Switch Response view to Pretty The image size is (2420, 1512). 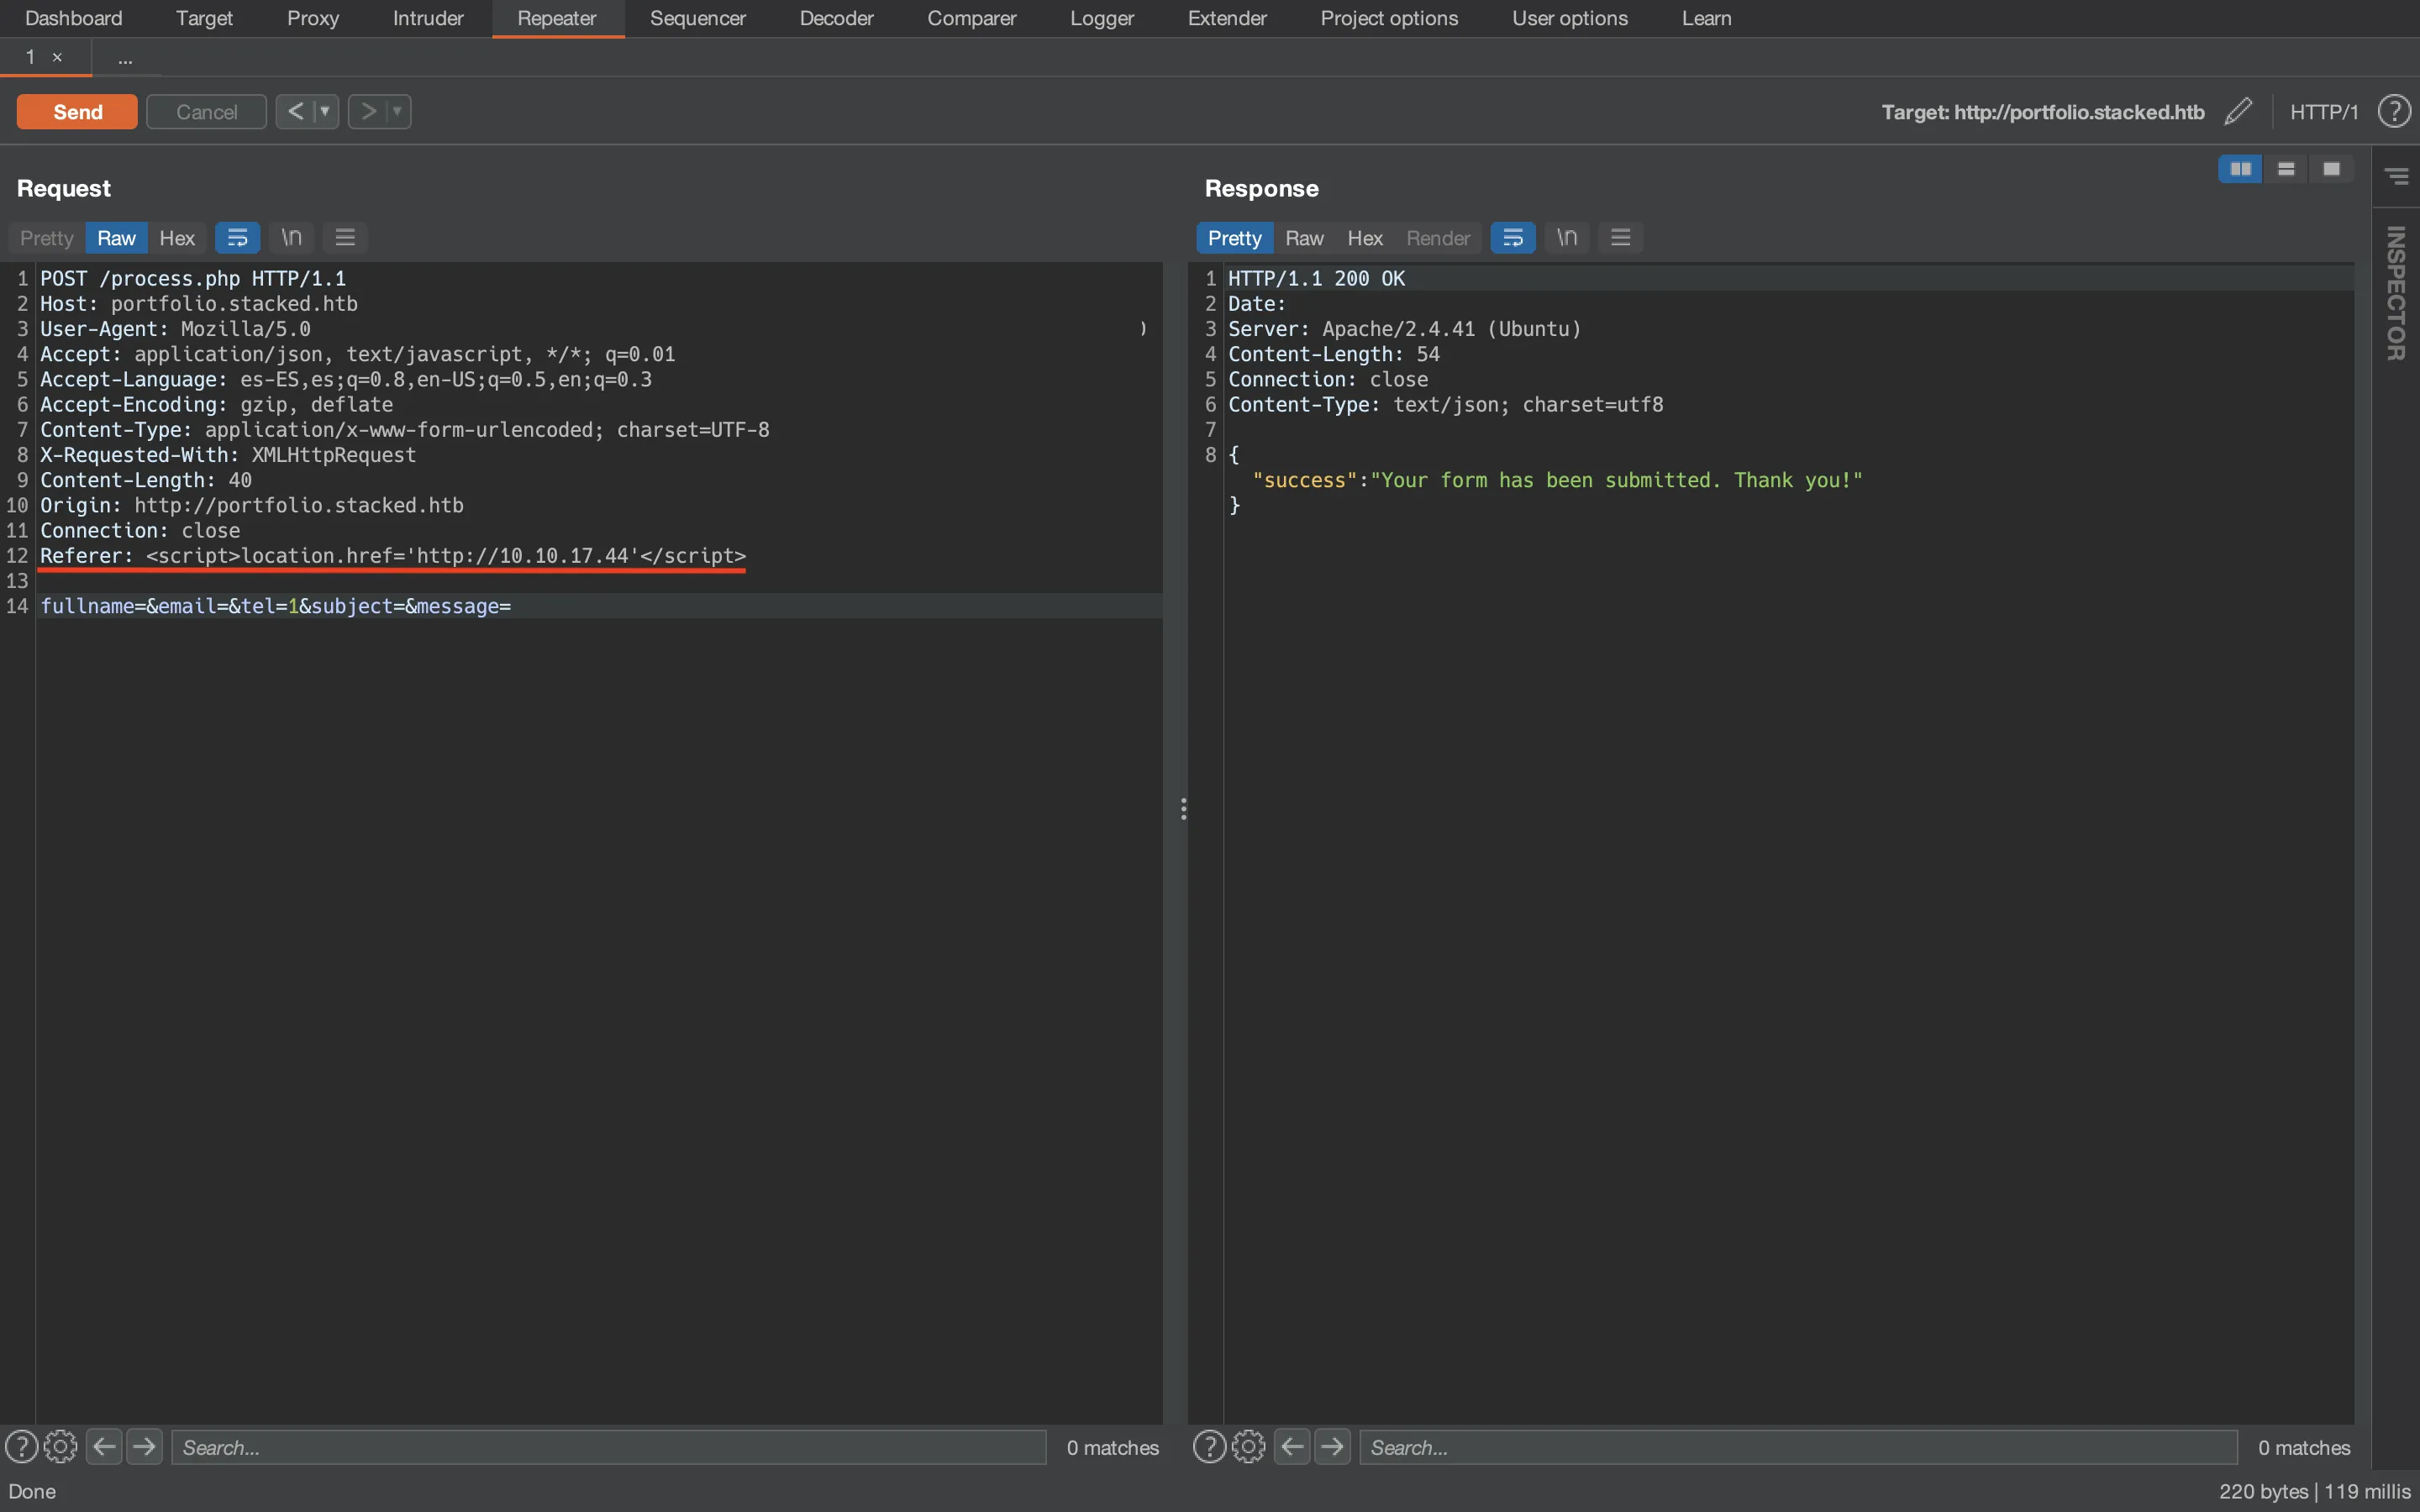coord(1234,238)
